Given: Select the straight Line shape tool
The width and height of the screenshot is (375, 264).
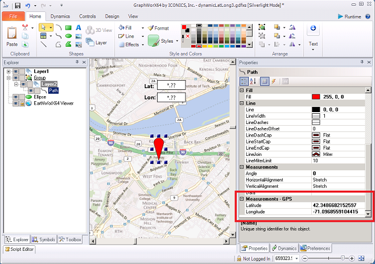Looking at the screenshot, I should 44,44.
